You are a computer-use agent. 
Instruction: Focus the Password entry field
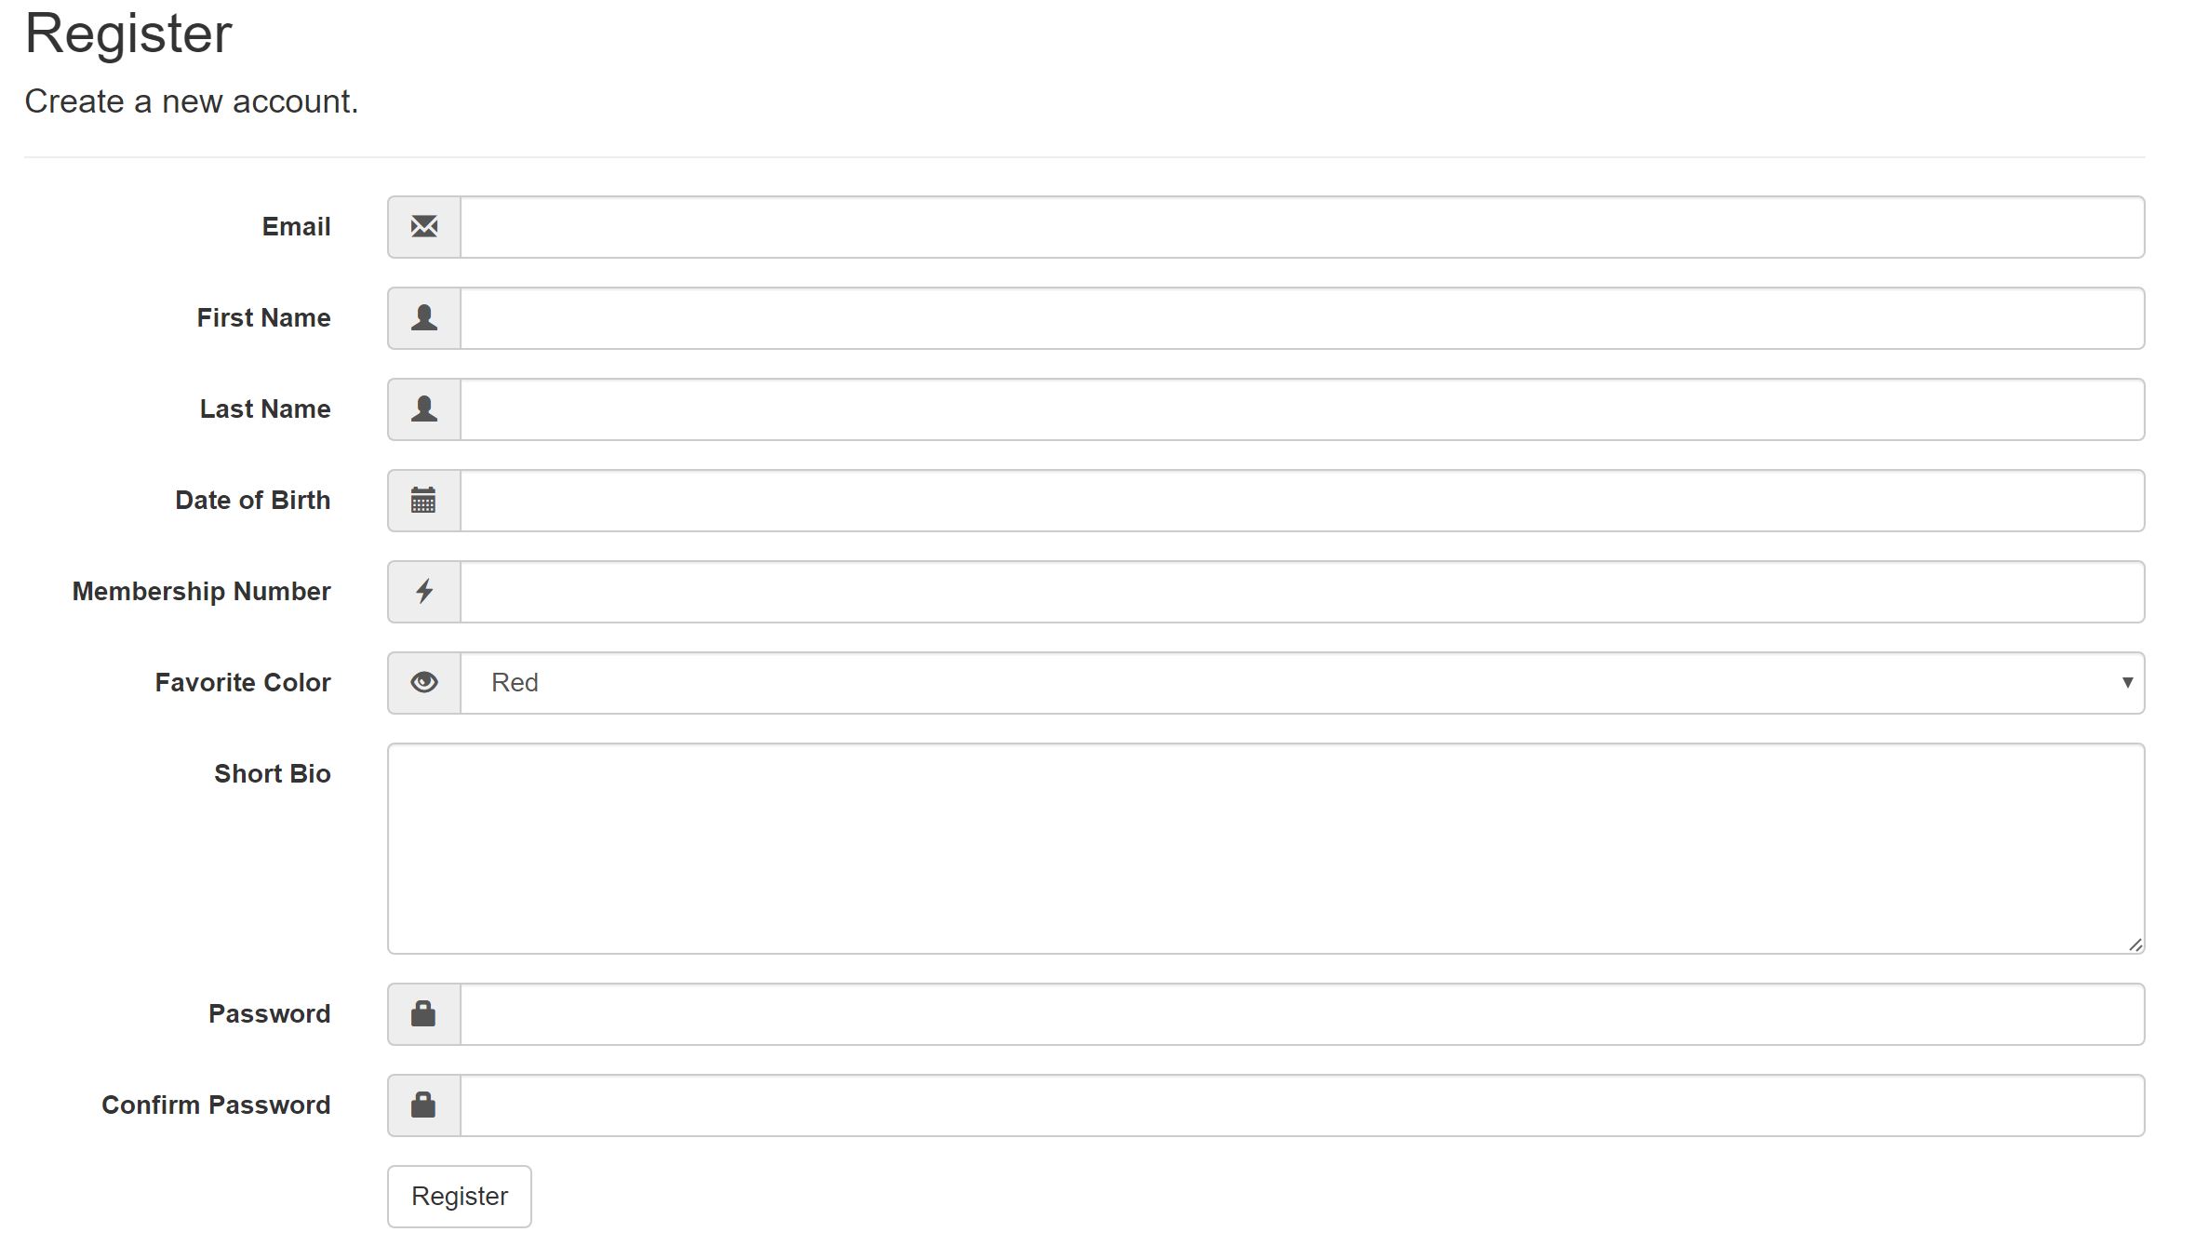pos(1303,1014)
